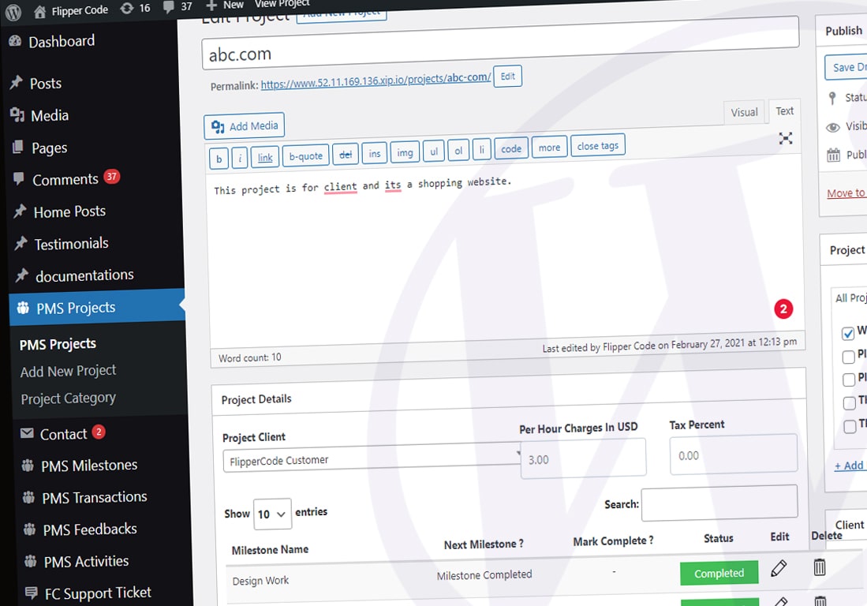Click the Contact envelope icon

coord(27,433)
